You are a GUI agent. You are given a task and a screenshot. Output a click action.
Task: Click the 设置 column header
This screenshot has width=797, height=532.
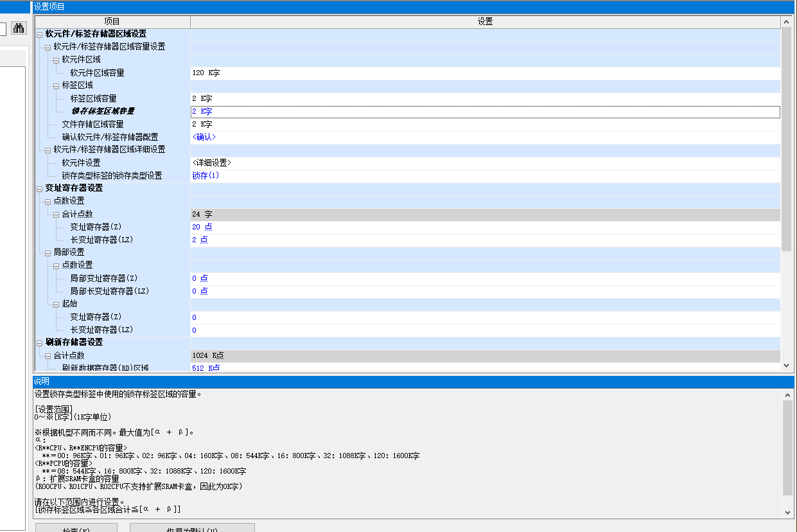[x=485, y=22]
